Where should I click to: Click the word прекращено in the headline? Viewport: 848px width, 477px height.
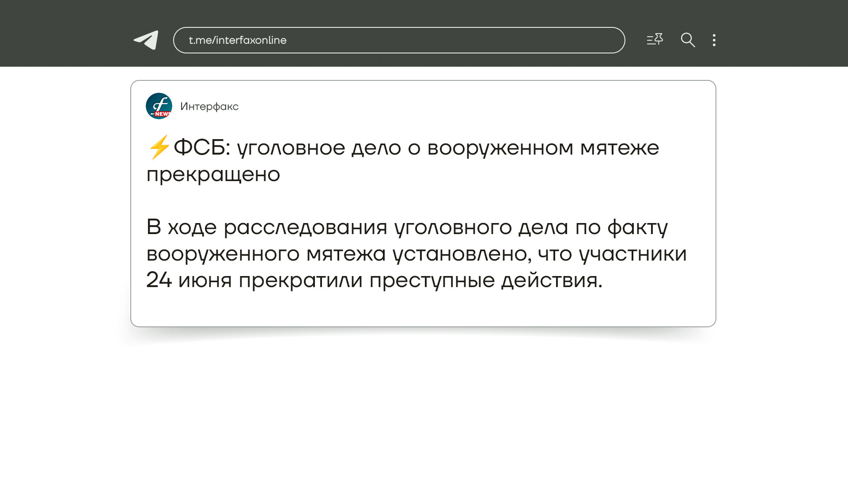[x=213, y=174]
